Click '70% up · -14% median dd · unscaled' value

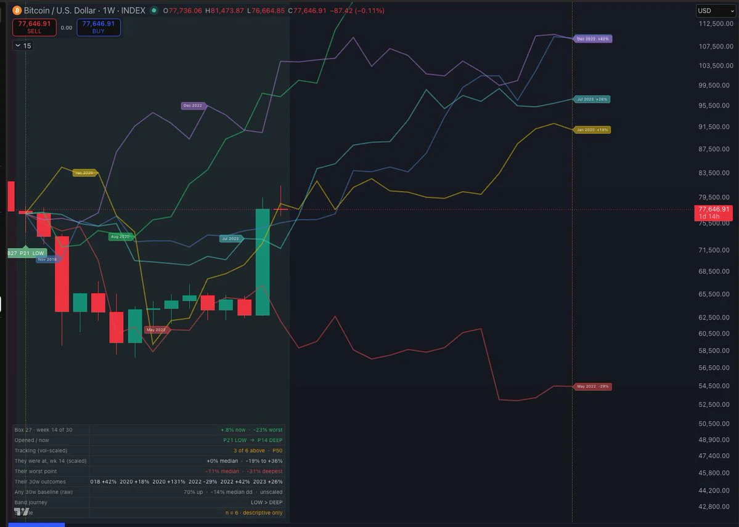(234, 492)
